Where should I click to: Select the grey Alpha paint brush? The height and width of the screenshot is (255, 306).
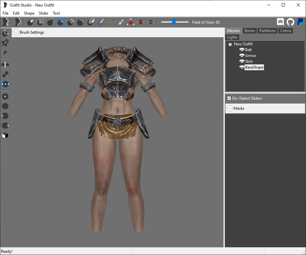121,22
